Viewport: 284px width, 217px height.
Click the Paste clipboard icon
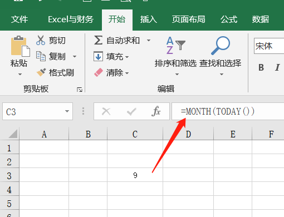click(21, 46)
